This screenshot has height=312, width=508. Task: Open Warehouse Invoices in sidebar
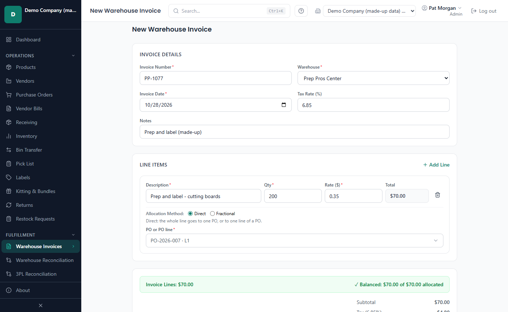41,246
